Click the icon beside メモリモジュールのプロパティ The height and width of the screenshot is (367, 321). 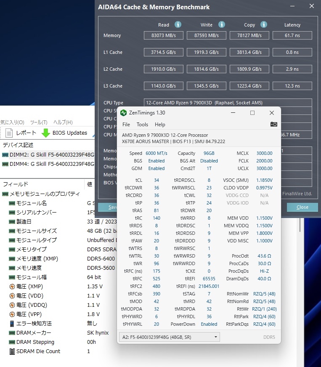click(5, 194)
